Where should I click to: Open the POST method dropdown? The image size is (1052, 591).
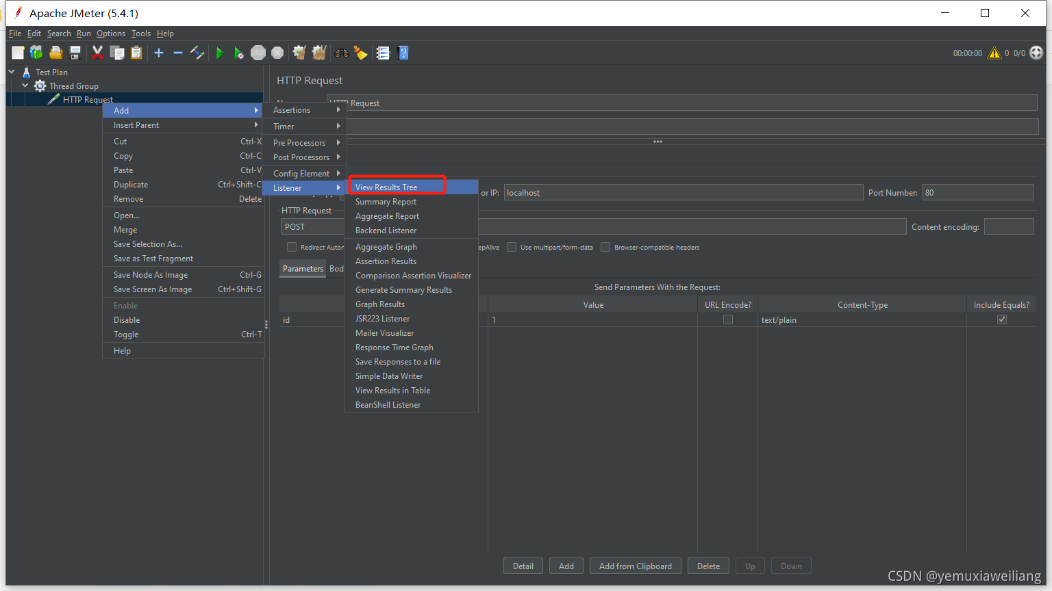pos(312,226)
